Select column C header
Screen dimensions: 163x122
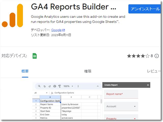[x=89, y=97]
